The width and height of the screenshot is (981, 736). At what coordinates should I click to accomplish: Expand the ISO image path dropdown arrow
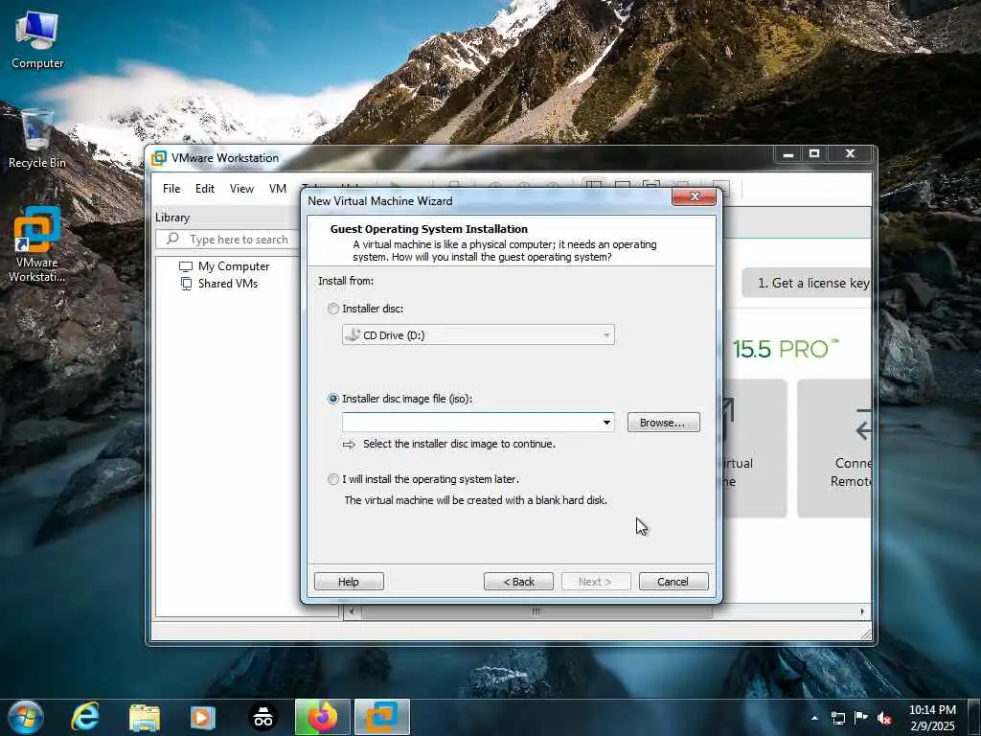[x=606, y=423]
